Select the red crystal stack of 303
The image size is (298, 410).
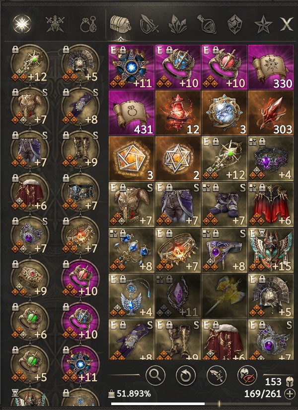(271, 113)
